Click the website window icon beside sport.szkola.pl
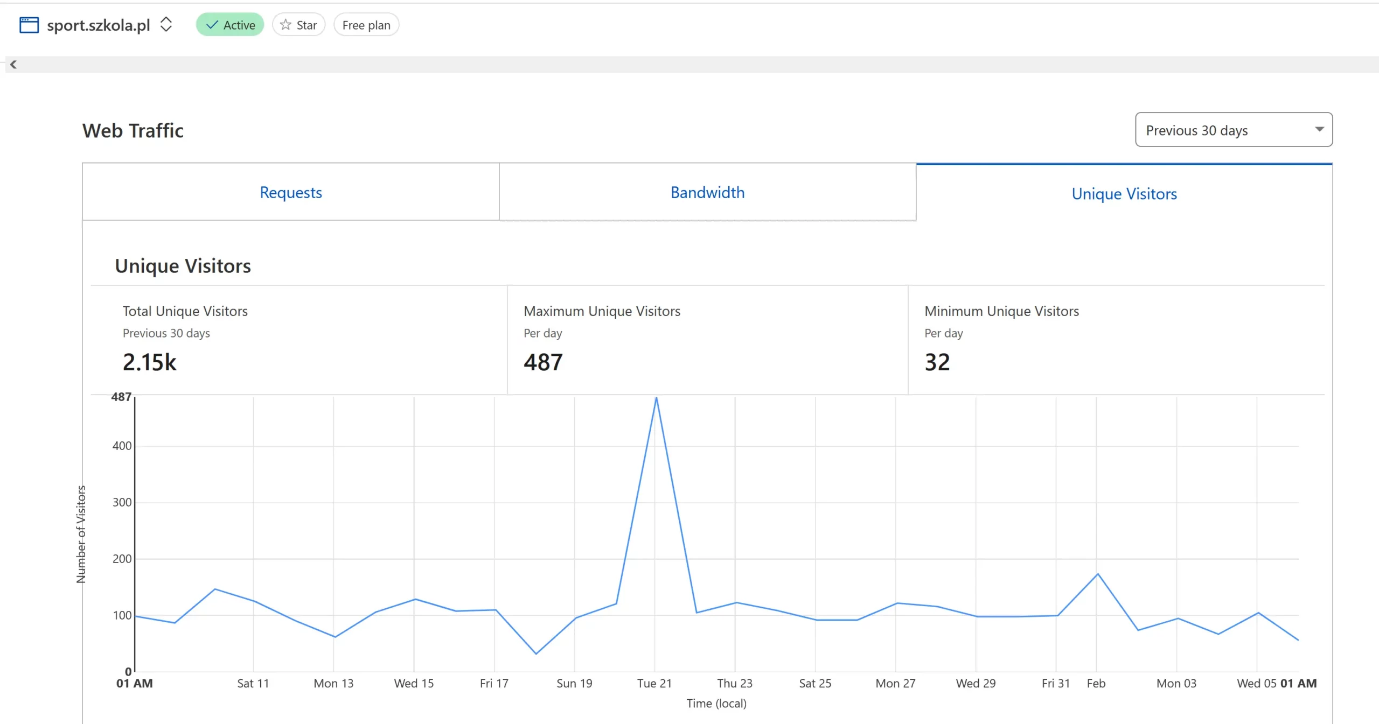1379x724 pixels. tap(29, 25)
